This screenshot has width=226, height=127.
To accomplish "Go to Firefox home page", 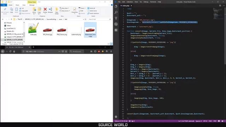I will click(14, 52).
